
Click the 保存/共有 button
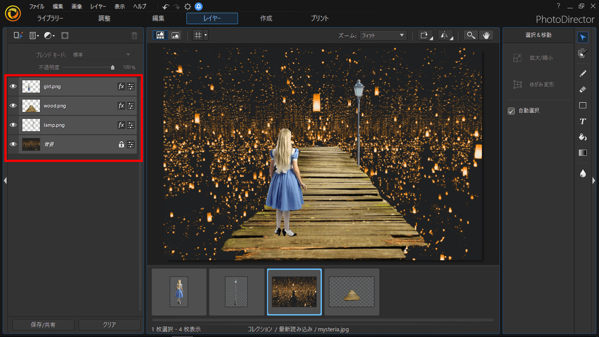coord(43,325)
